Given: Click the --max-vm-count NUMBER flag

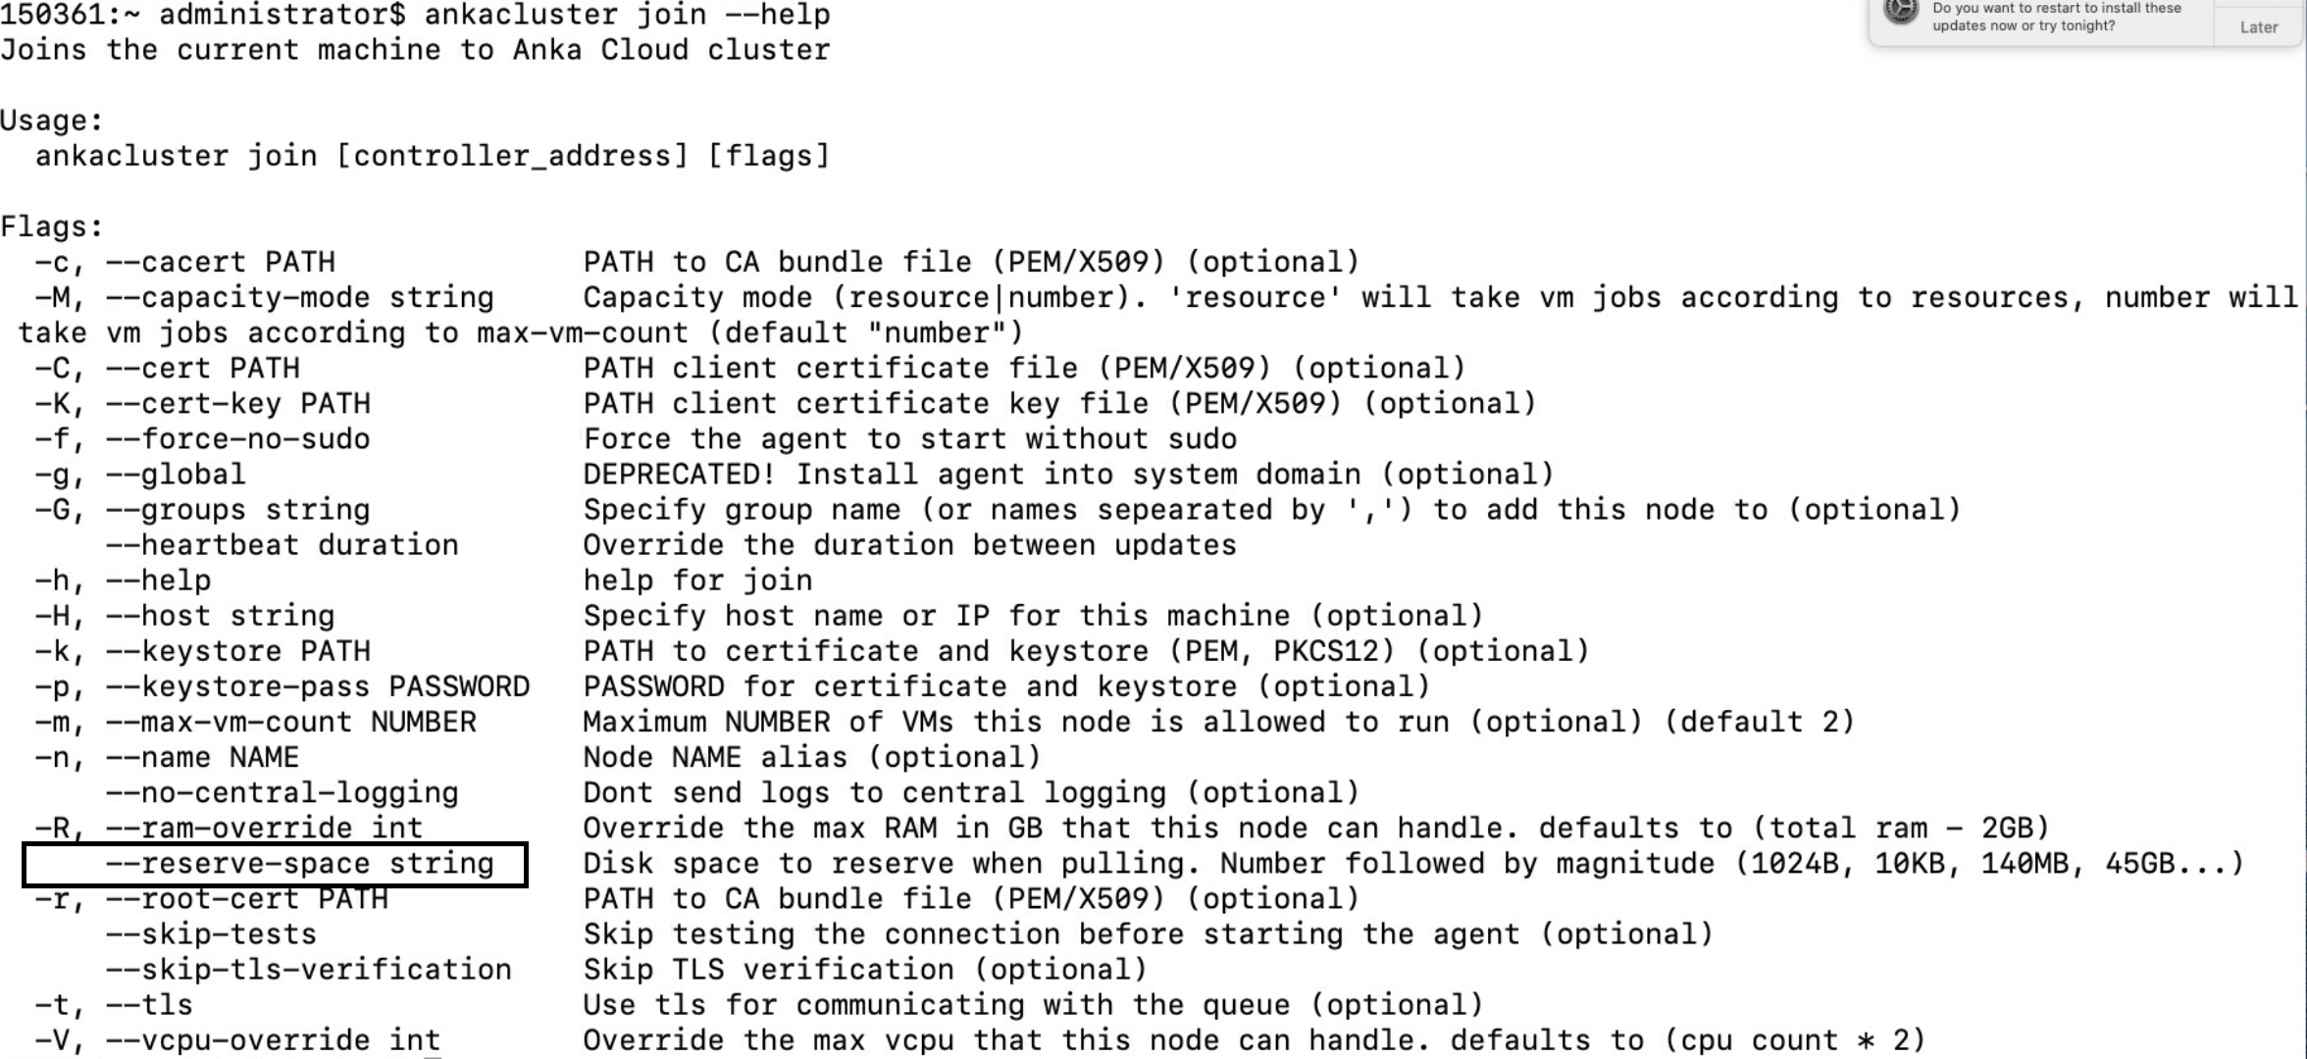Looking at the screenshot, I should (291, 722).
